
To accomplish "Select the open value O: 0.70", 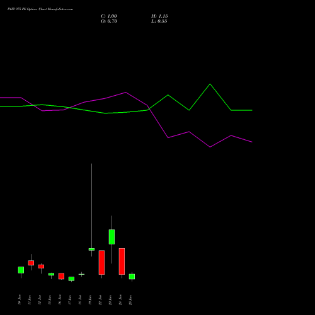I will coord(109,21).
